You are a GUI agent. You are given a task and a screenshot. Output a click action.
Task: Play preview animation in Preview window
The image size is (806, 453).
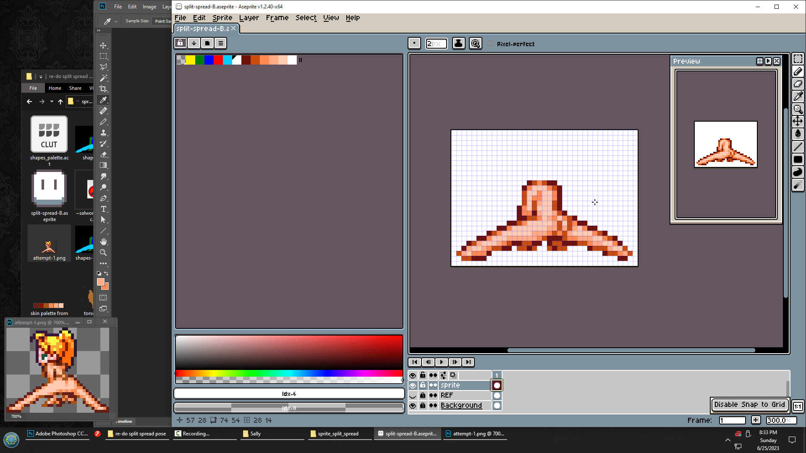(768, 61)
